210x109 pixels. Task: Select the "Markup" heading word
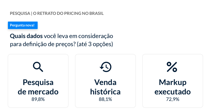(173, 82)
